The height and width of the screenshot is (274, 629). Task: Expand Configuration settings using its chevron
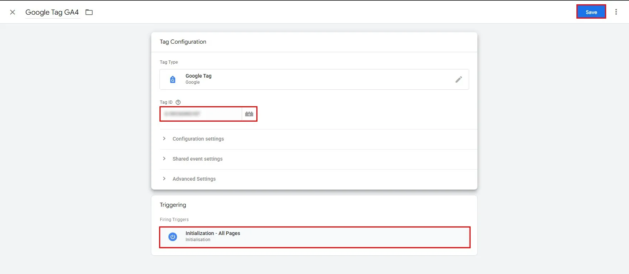pos(164,139)
